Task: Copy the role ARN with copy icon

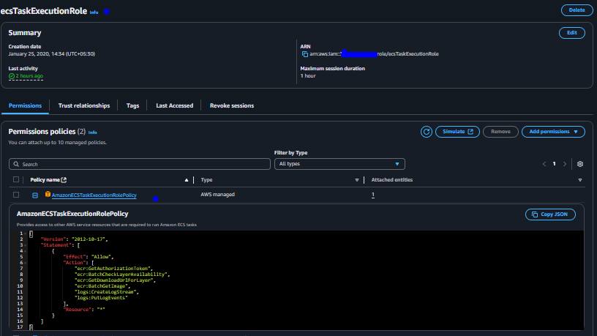Action: 304,54
